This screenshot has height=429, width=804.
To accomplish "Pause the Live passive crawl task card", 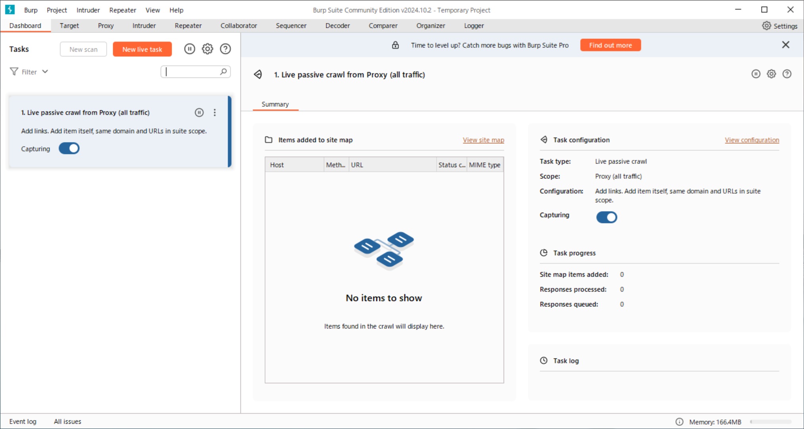I will pyautogui.click(x=199, y=112).
